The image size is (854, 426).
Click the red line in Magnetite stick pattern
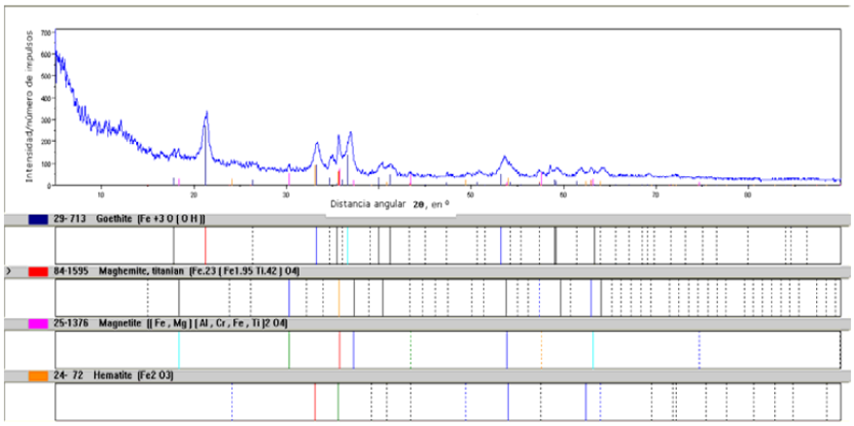(338, 348)
